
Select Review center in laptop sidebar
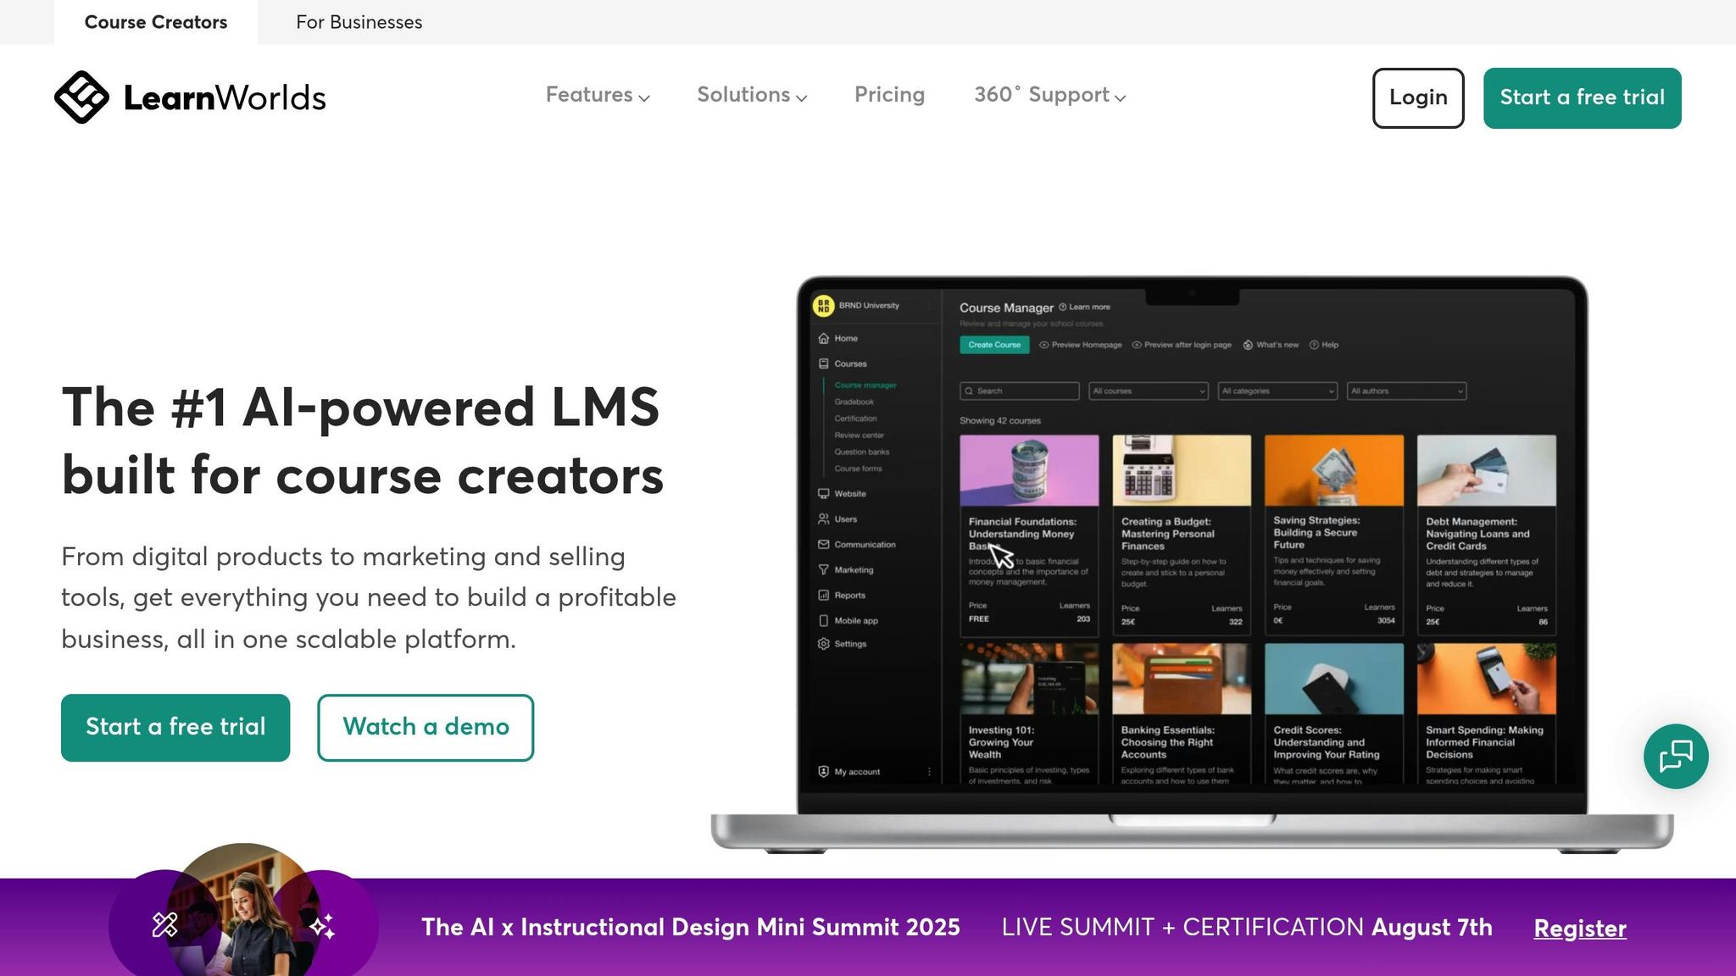click(x=859, y=435)
